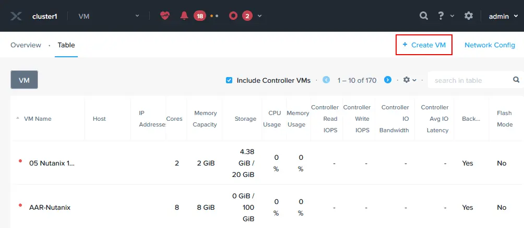The height and width of the screenshot is (228, 524).
Task: Click the 2 GiB memory cell
Action: 206,163
